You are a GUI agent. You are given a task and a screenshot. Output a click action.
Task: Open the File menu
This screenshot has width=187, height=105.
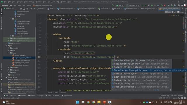click(x=5, y=2)
